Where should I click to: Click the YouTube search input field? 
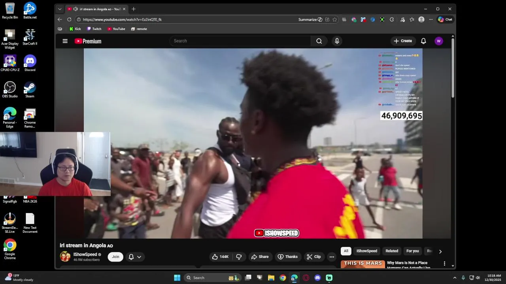click(x=241, y=41)
